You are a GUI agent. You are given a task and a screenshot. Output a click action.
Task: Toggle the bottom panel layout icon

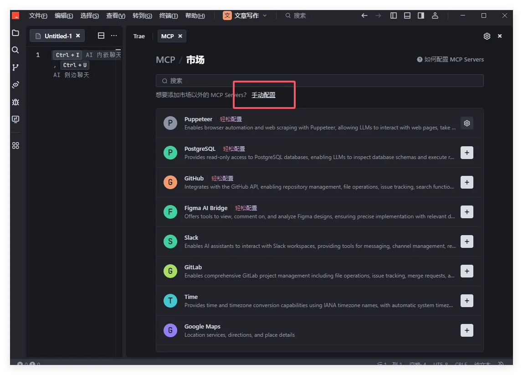point(407,15)
